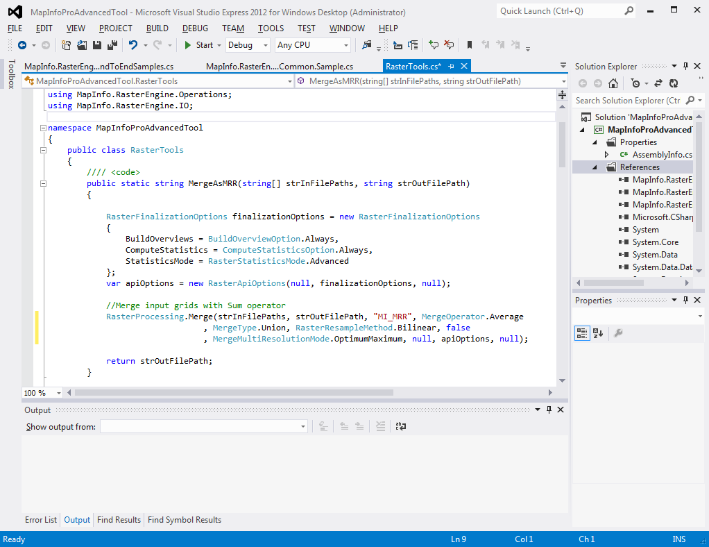Refresh the Solution Explorer tree
This screenshot has height=547, width=709.
[x=674, y=83]
